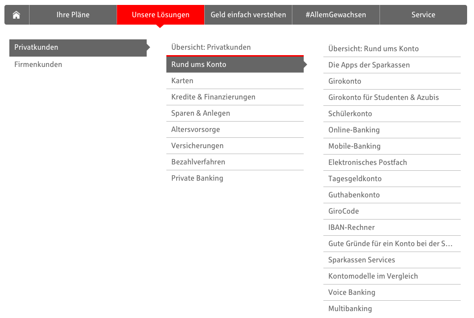The height and width of the screenshot is (318, 474).
Task: Open the Private Banking menu entry
Action: (235, 178)
